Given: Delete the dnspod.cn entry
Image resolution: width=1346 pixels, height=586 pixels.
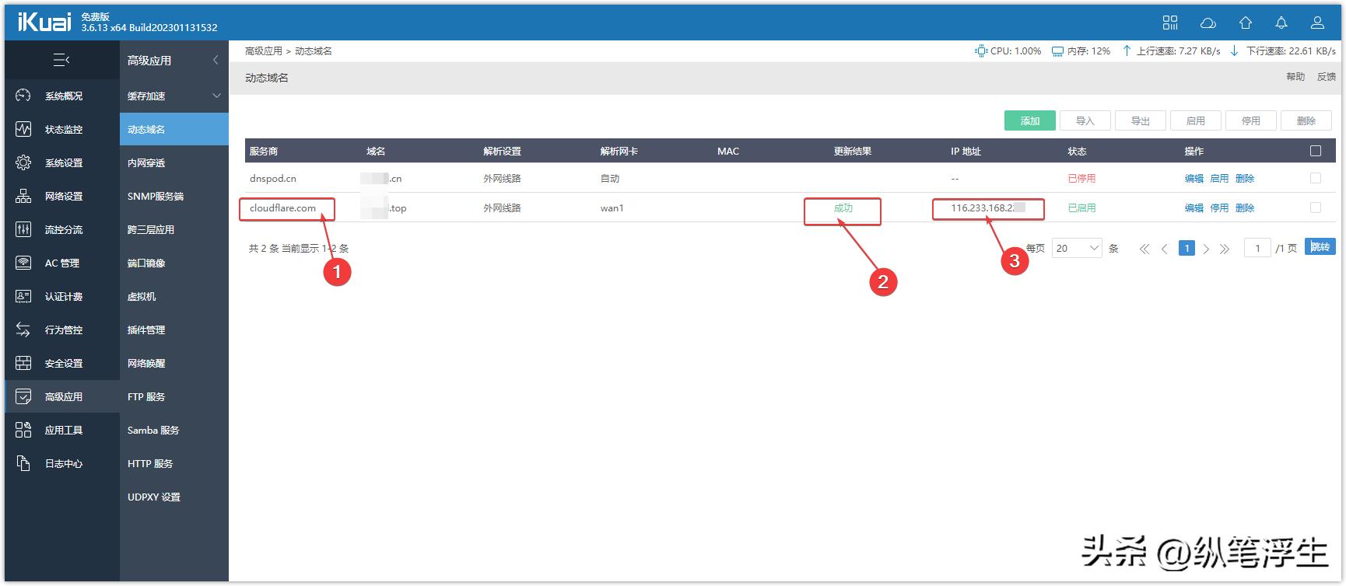Looking at the screenshot, I should click(1245, 178).
